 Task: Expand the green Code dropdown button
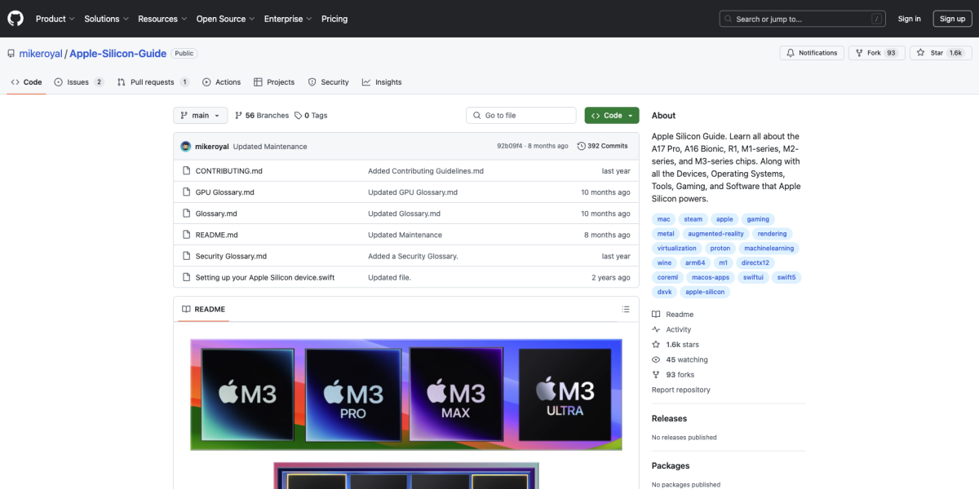coord(612,116)
